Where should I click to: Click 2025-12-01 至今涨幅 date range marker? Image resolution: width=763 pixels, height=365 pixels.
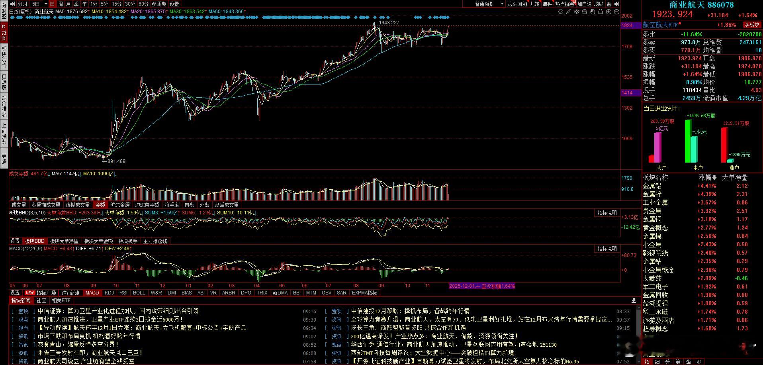click(482, 286)
